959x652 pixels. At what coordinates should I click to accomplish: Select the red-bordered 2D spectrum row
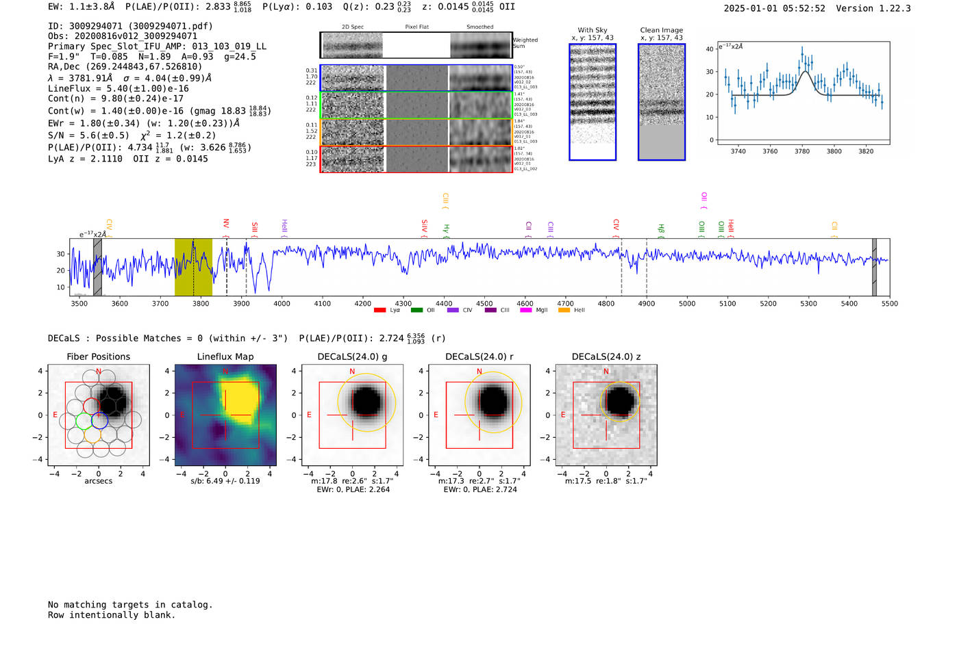416,159
